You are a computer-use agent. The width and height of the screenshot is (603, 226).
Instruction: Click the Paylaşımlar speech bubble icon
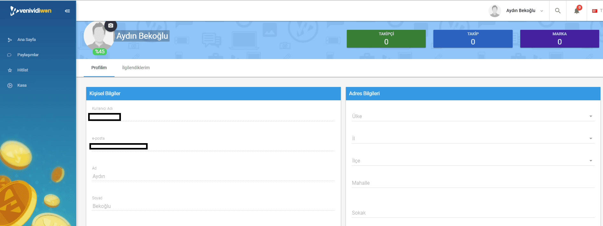[x=10, y=55]
